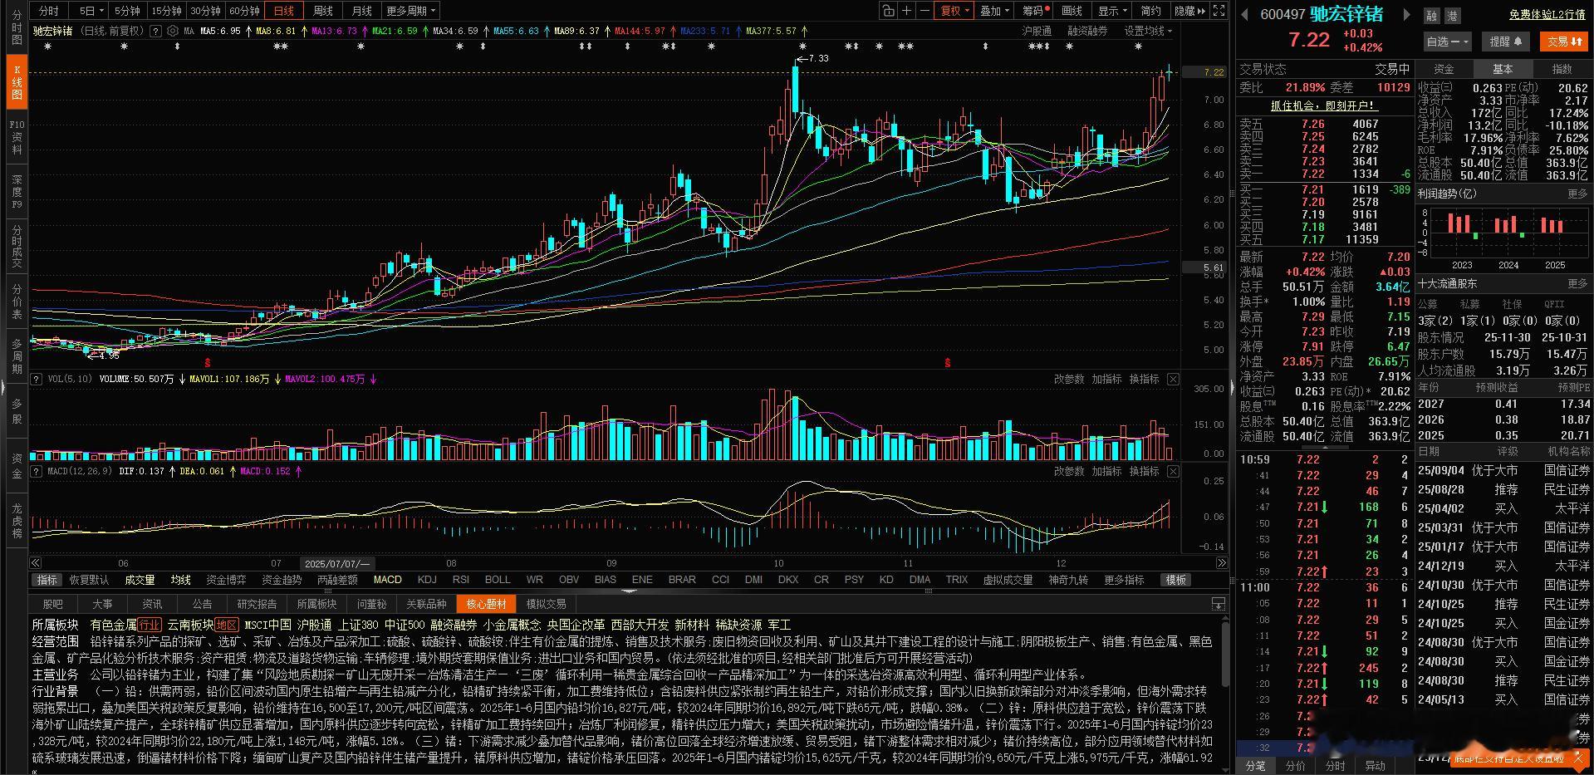Set 提醒 price alert bell
This screenshot has width=1594, height=775.
(x=1505, y=41)
